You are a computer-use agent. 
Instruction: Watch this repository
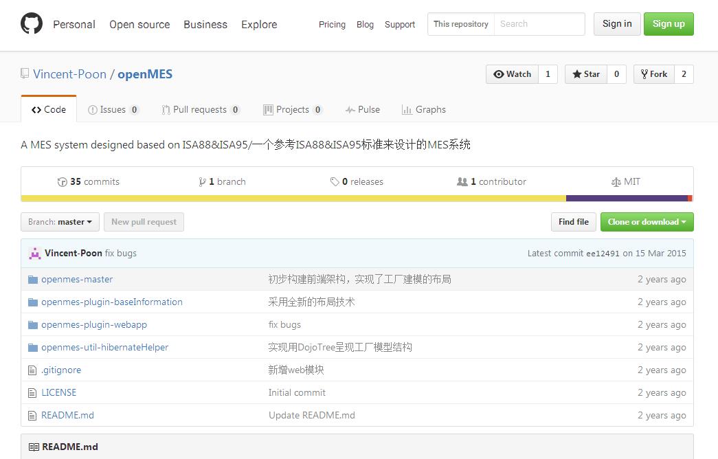coord(512,74)
